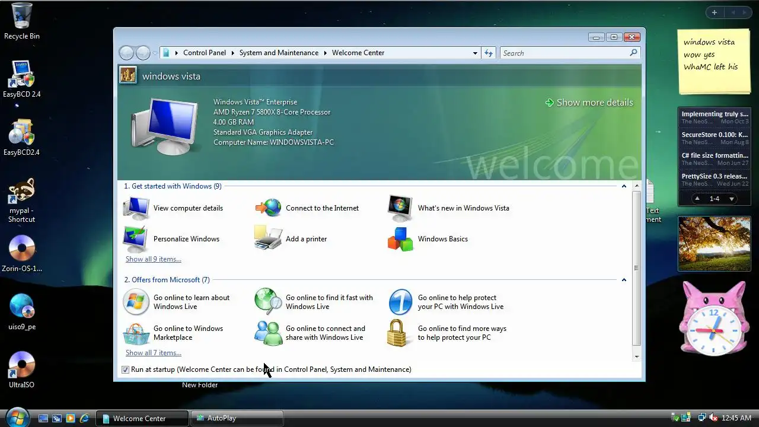Click Show all 9 items link
759x427 pixels.
[x=153, y=259]
